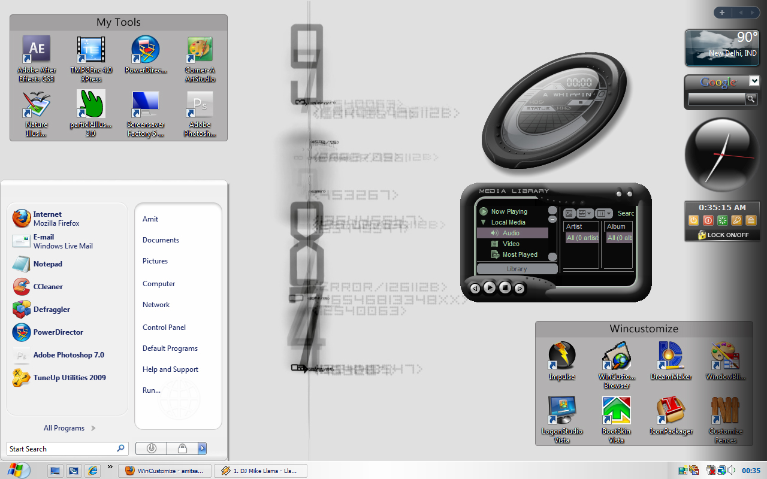Launch LogonStudio Vista icon
The width and height of the screenshot is (767, 479).
[562, 420]
